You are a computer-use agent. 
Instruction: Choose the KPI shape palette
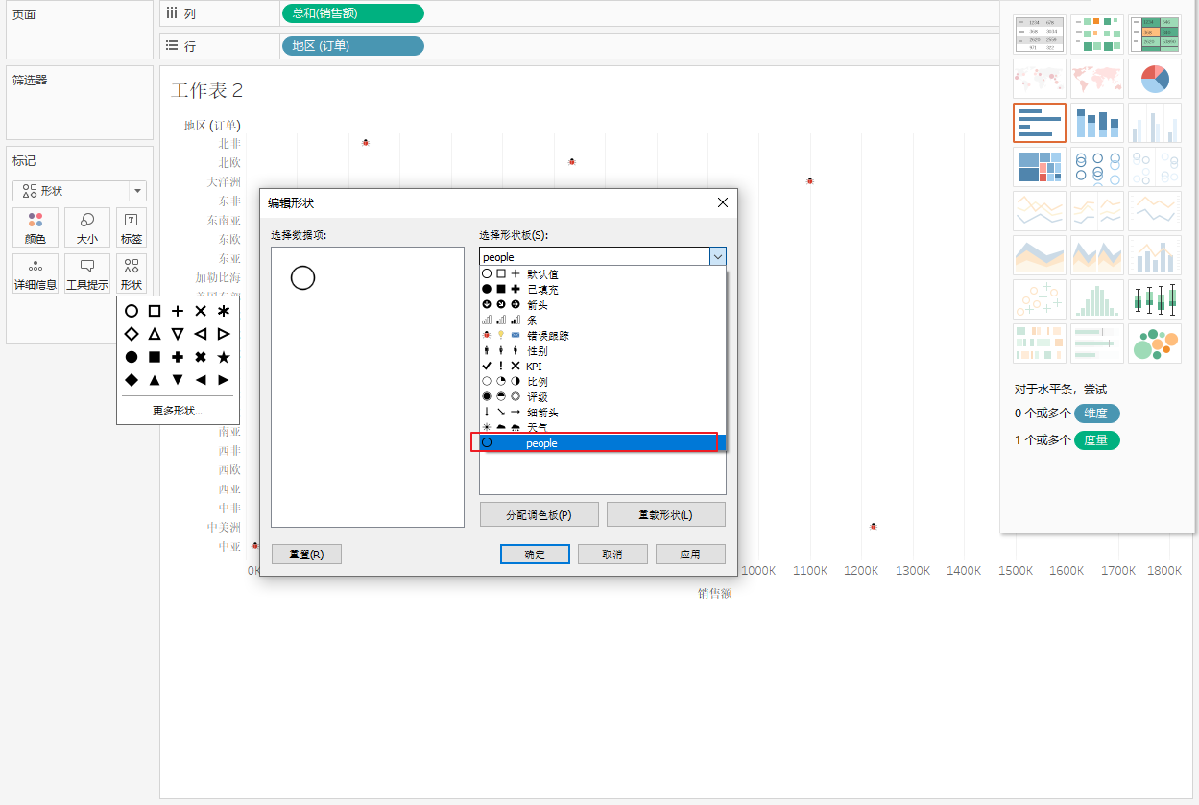[602, 367]
